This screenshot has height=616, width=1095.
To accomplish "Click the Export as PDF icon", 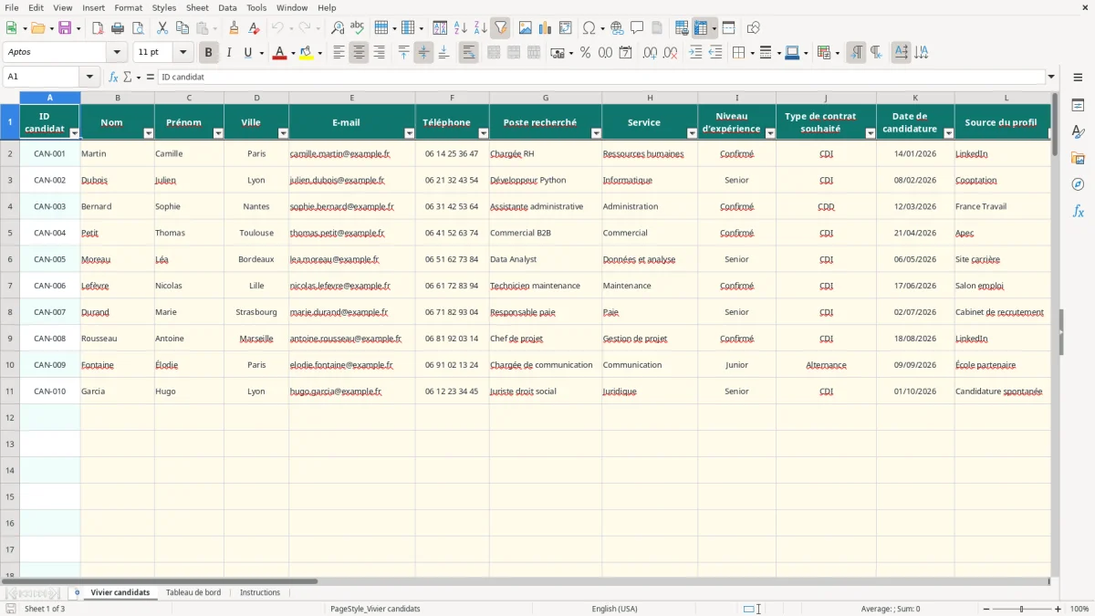I will 98,28.
